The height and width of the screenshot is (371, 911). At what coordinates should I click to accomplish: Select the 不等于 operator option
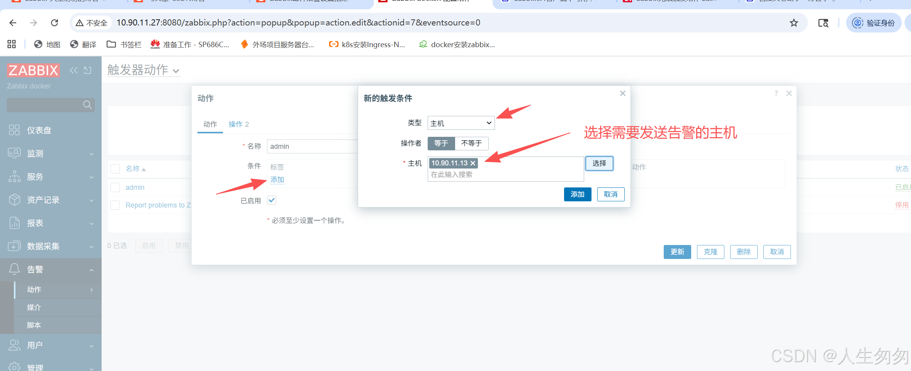472,143
